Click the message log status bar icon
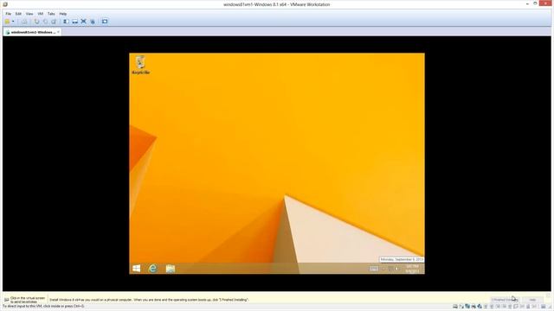 pos(544,307)
